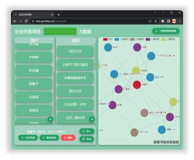Bookmark this page with the star icon
This screenshot has height=160, width=194.
[x=155, y=21]
